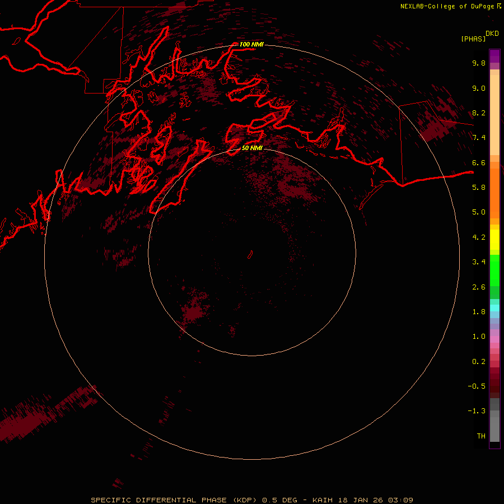Click the Specific Differential Phase (KDP) caption

(173, 500)
